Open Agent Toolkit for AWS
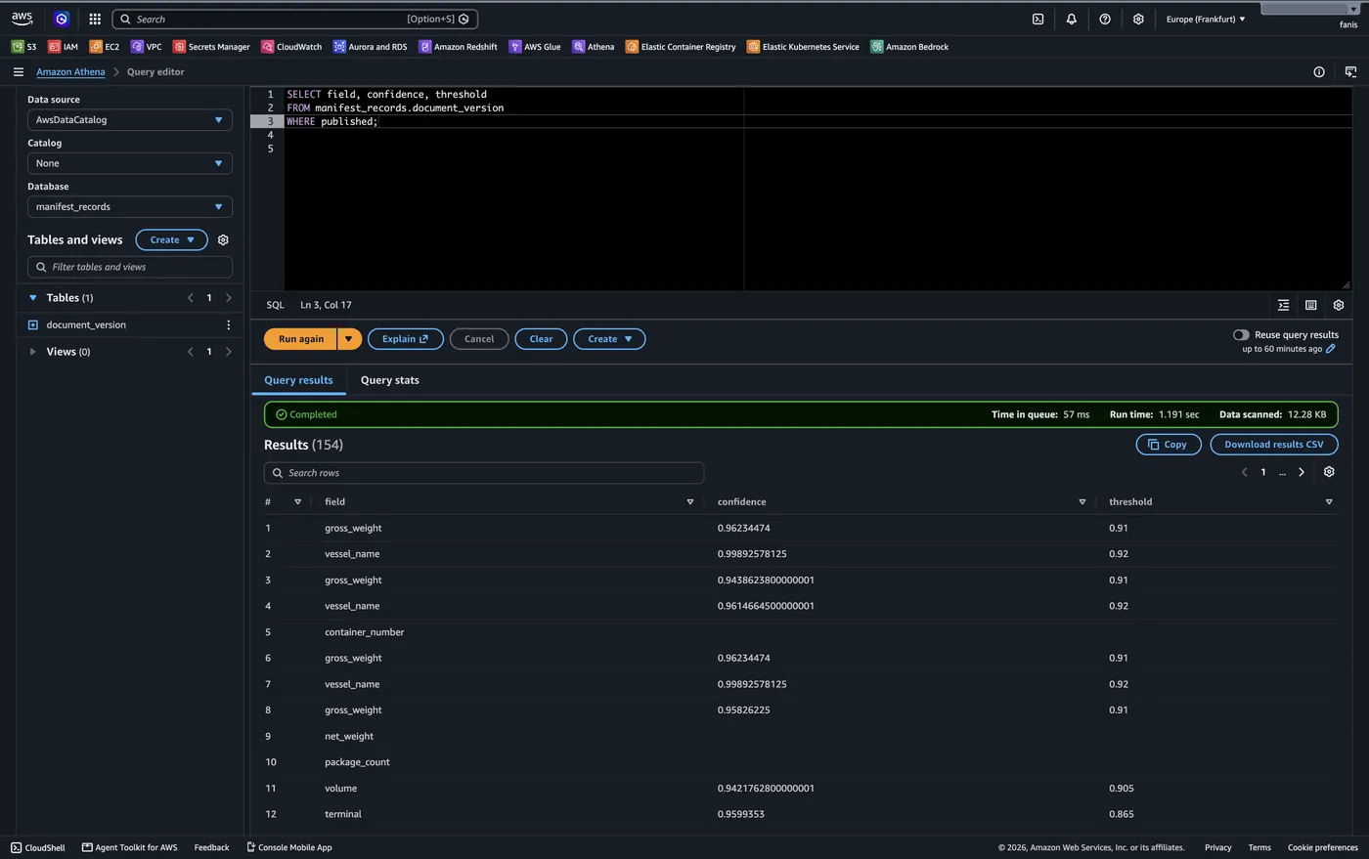The height and width of the screenshot is (859, 1369). [x=129, y=847]
